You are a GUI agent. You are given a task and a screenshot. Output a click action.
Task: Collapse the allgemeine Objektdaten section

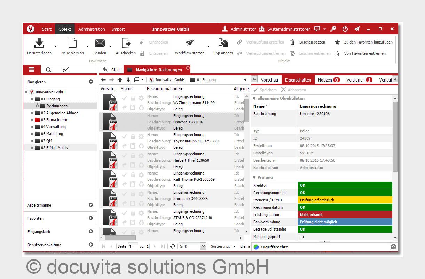click(254, 99)
